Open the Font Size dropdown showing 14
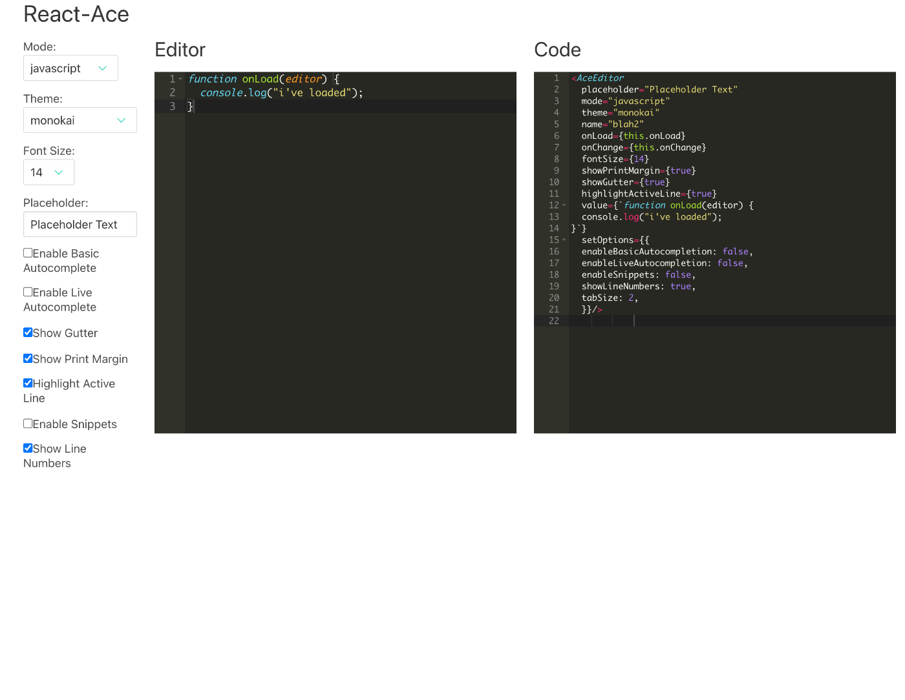This screenshot has height=700, width=905. 48,172
